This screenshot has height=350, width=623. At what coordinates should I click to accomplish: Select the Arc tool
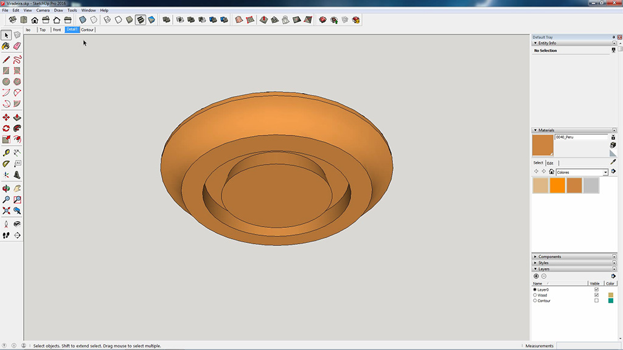6,93
